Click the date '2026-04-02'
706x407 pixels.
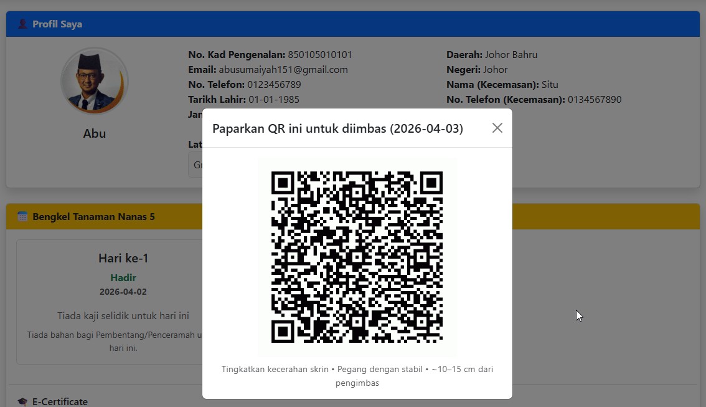coord(123,292)
